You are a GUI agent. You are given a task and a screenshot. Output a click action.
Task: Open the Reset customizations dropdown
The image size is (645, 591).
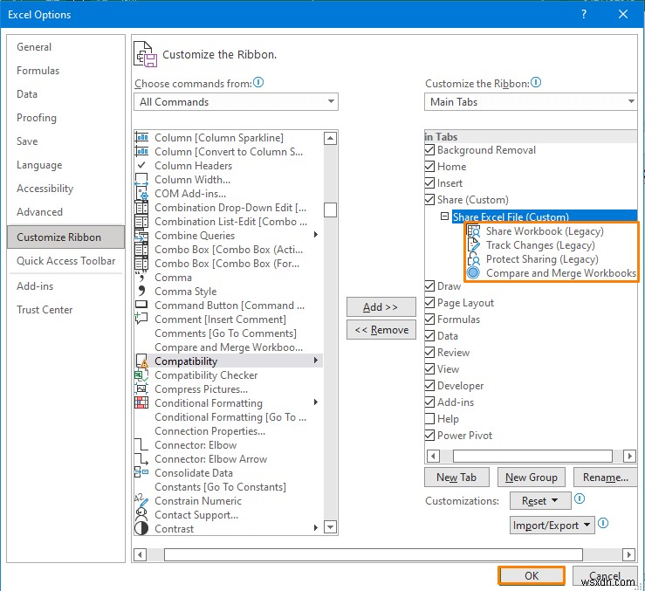coord(540,500)
